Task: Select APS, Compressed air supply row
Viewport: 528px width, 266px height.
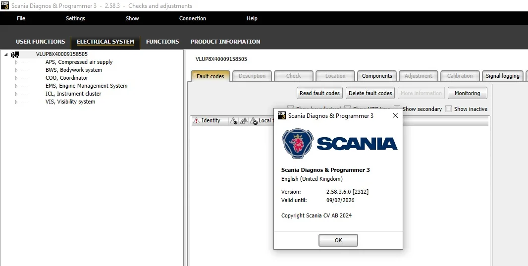Action: (79, 62)
